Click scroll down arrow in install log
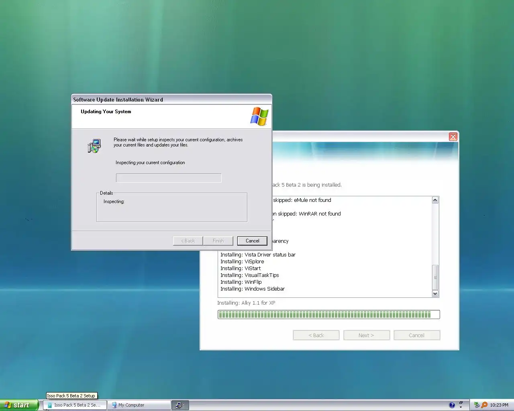 (435, 293)
